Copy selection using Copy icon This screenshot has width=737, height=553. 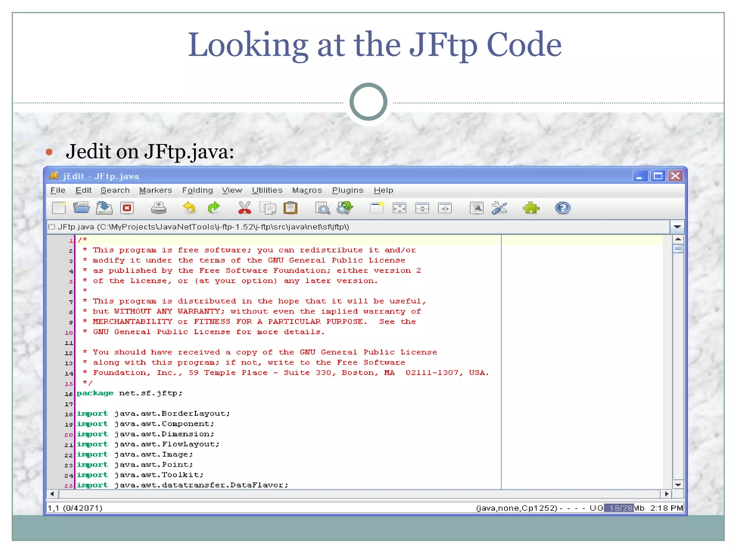[x=268, y=208]
